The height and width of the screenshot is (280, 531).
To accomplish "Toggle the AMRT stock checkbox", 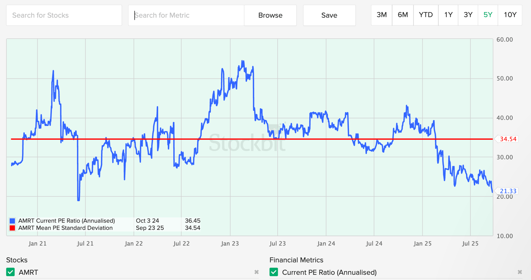I will coord(11,272).
